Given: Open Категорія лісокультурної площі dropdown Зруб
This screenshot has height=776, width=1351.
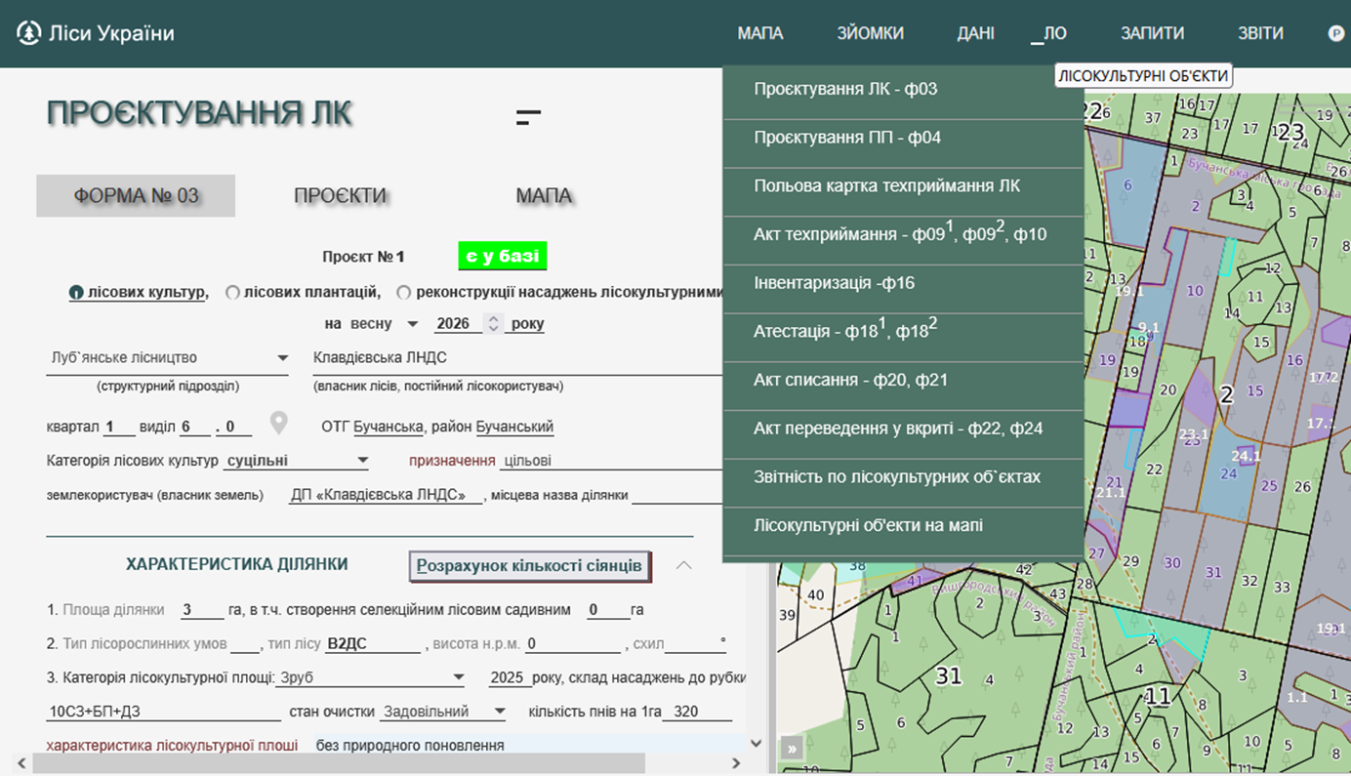Looking at the screenshot, I should pos(372,677).
